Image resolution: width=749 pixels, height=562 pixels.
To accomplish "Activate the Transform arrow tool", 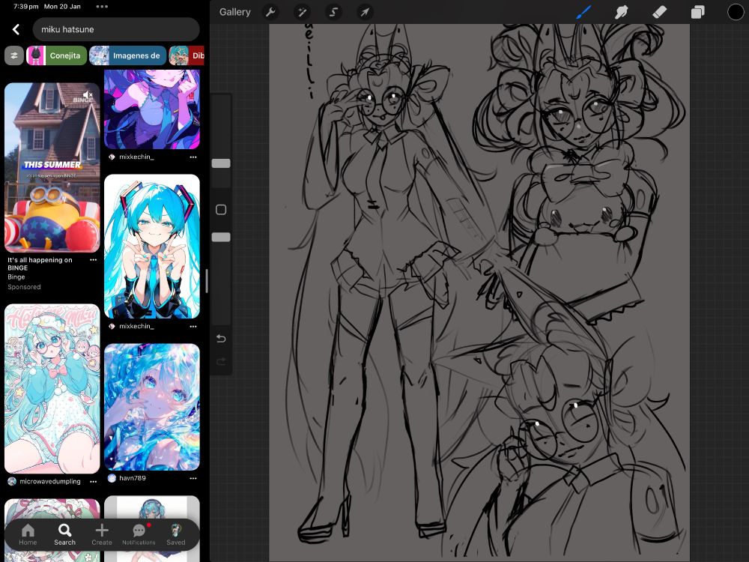I will point(365,12).
